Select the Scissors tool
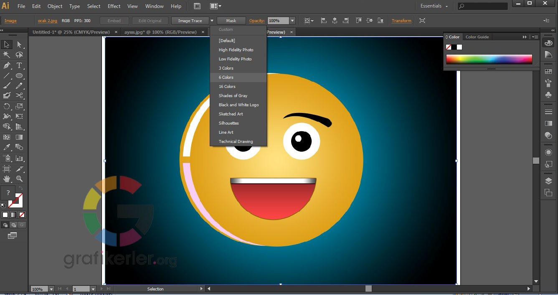 [19, 96]
